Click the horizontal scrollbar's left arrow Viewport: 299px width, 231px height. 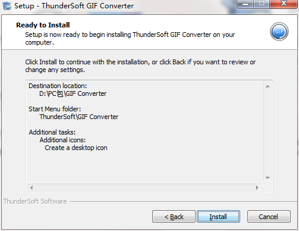(x=32, y=188)
